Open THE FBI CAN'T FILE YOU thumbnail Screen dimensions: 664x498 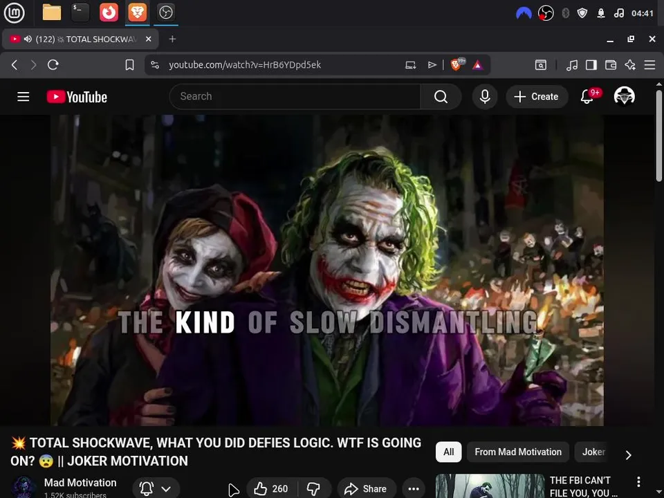[x=490, y=486]
